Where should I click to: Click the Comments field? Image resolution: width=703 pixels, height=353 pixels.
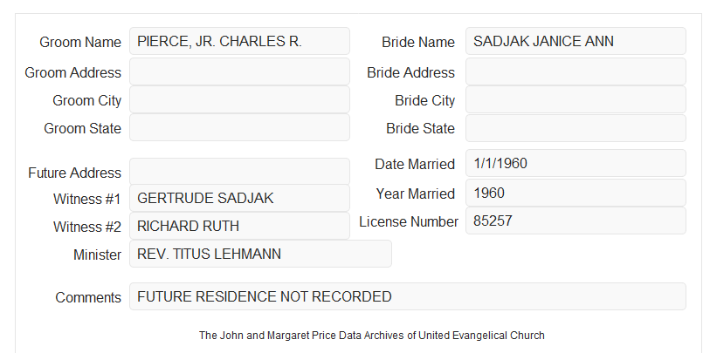(408, 296)
